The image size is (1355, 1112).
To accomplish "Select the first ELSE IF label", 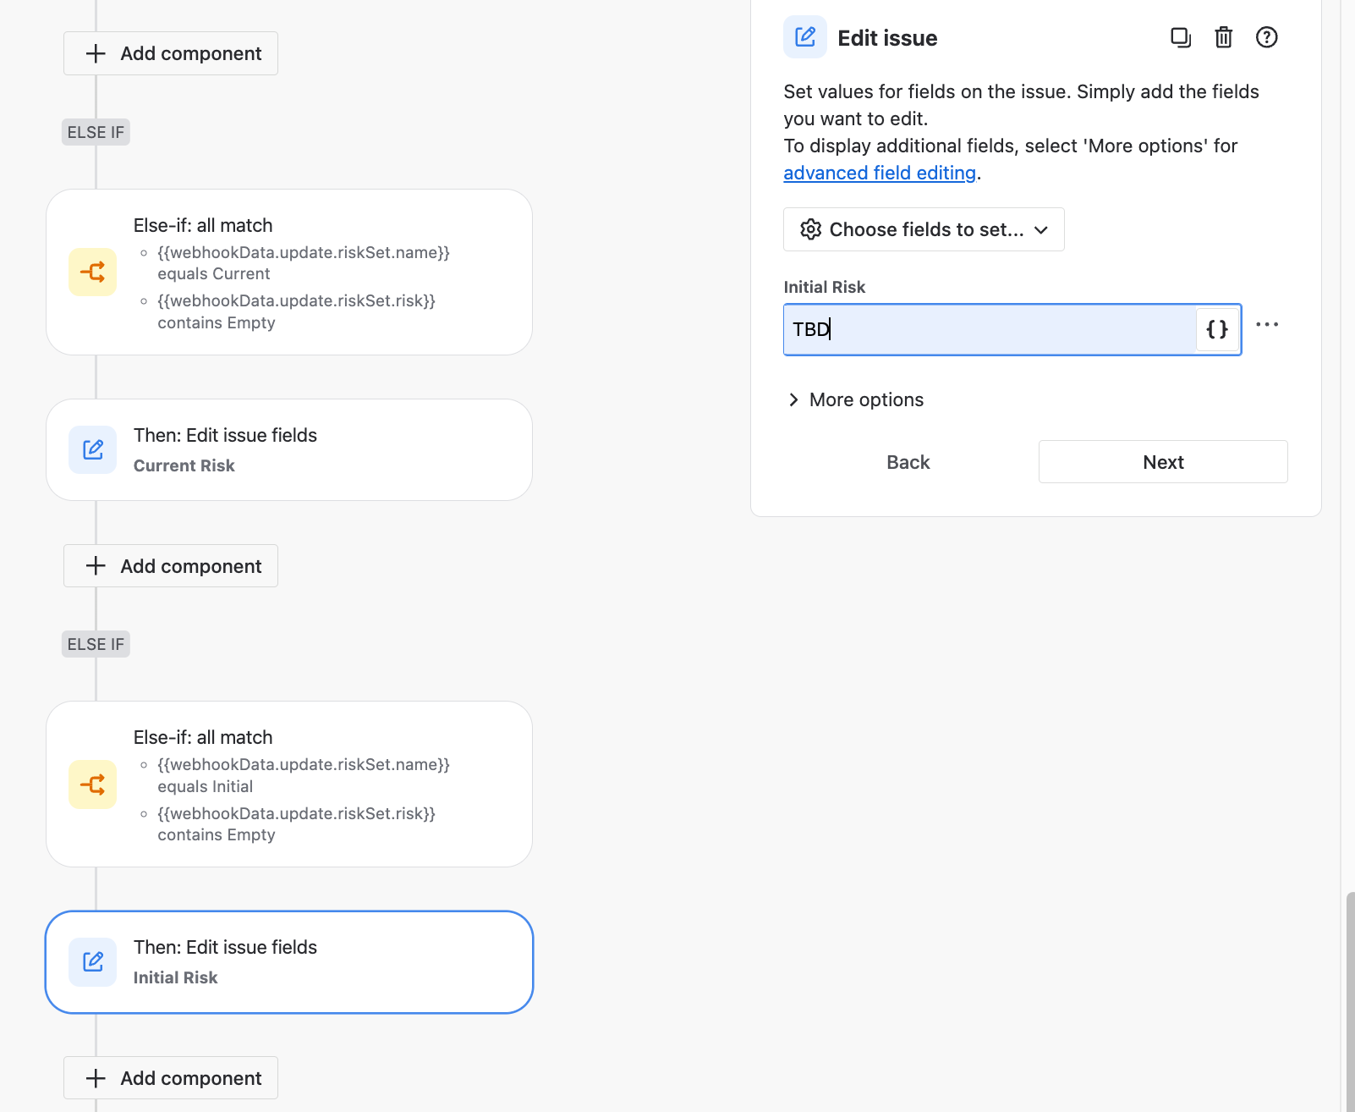I will 96,132.
